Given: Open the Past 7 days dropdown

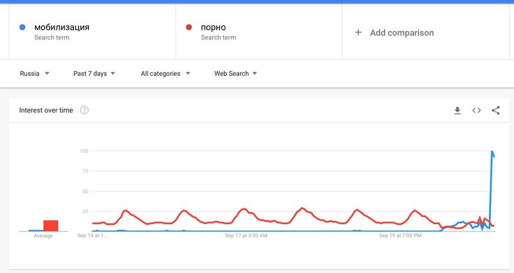Looking at the screenshot, I should coord(94,74).
